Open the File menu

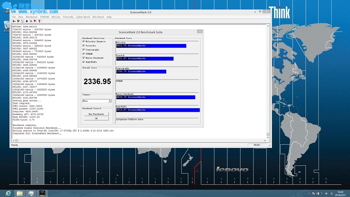pyautogui.click(x=14, y=17)
